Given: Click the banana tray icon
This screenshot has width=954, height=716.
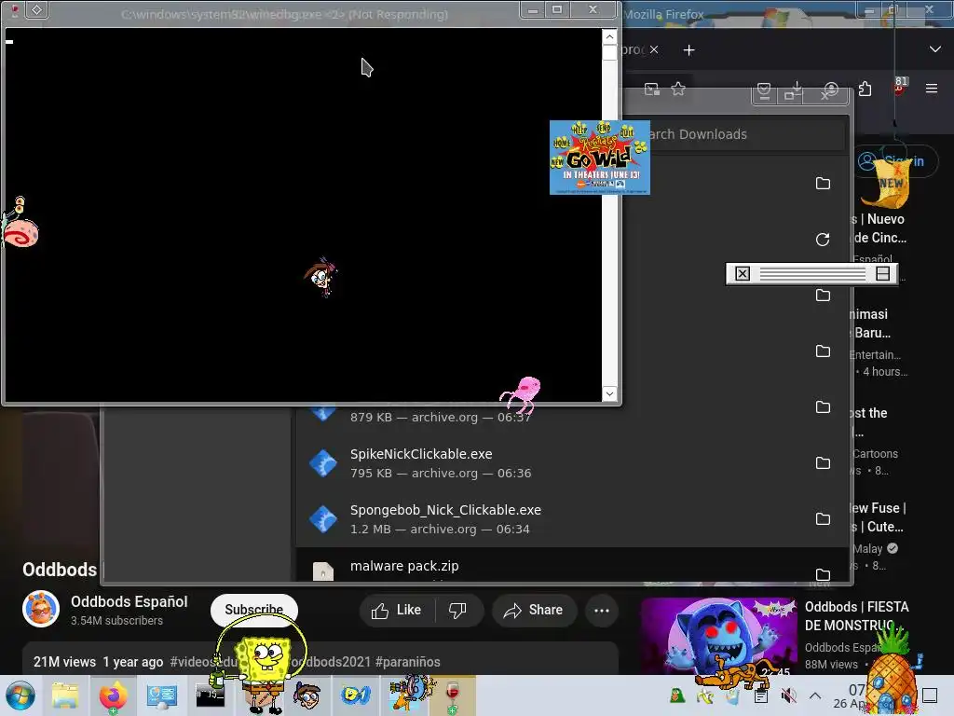Looking at the screenshot, I should coord(705,695).
